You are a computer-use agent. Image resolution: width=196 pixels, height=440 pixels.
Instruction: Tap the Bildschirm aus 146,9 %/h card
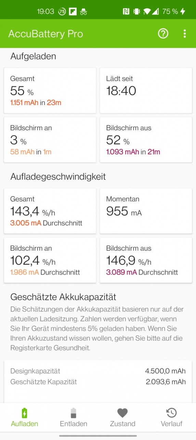click(146, 260)
